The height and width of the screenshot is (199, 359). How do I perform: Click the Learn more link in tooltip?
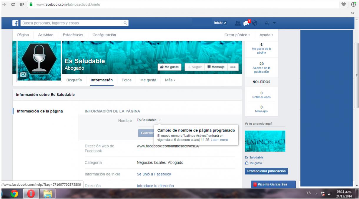click(x=219, y=140)
